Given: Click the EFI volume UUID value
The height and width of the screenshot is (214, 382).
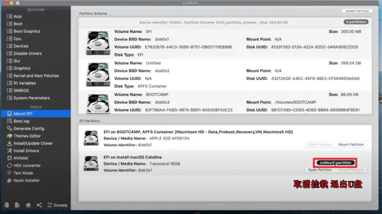Looking at the screenshot, I should pos(188,47).
